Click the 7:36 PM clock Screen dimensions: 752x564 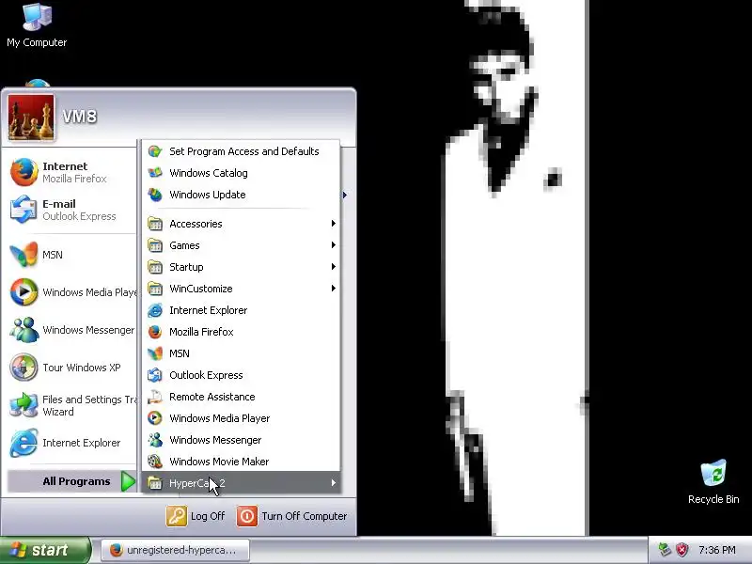click(x=717, y=550)
